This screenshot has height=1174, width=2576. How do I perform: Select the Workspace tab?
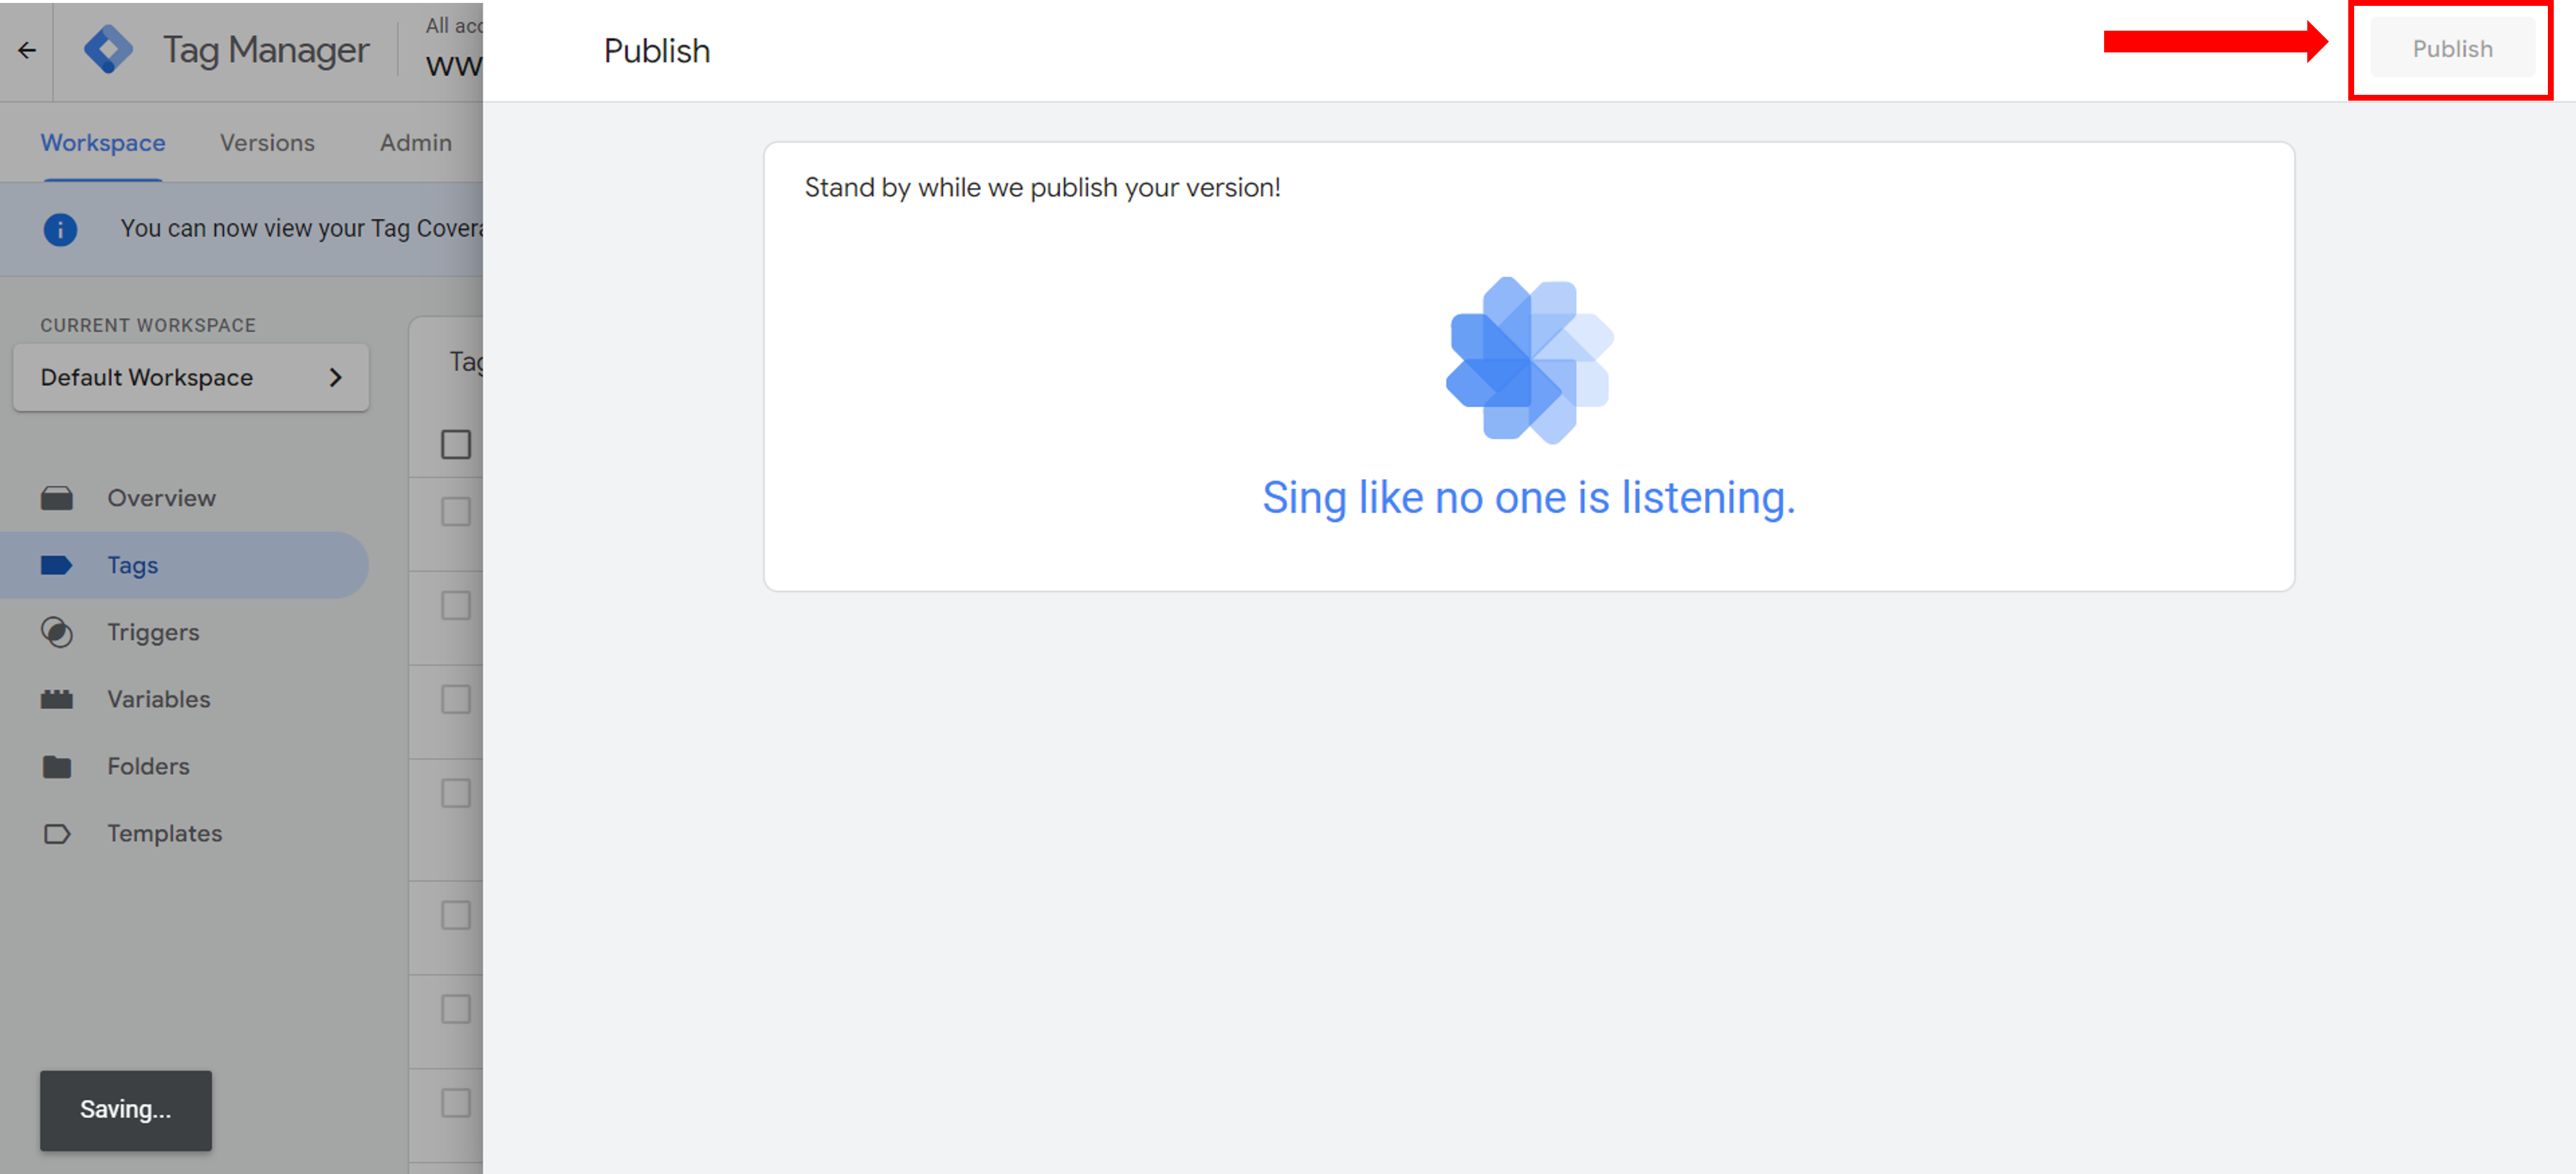[103, 143]
